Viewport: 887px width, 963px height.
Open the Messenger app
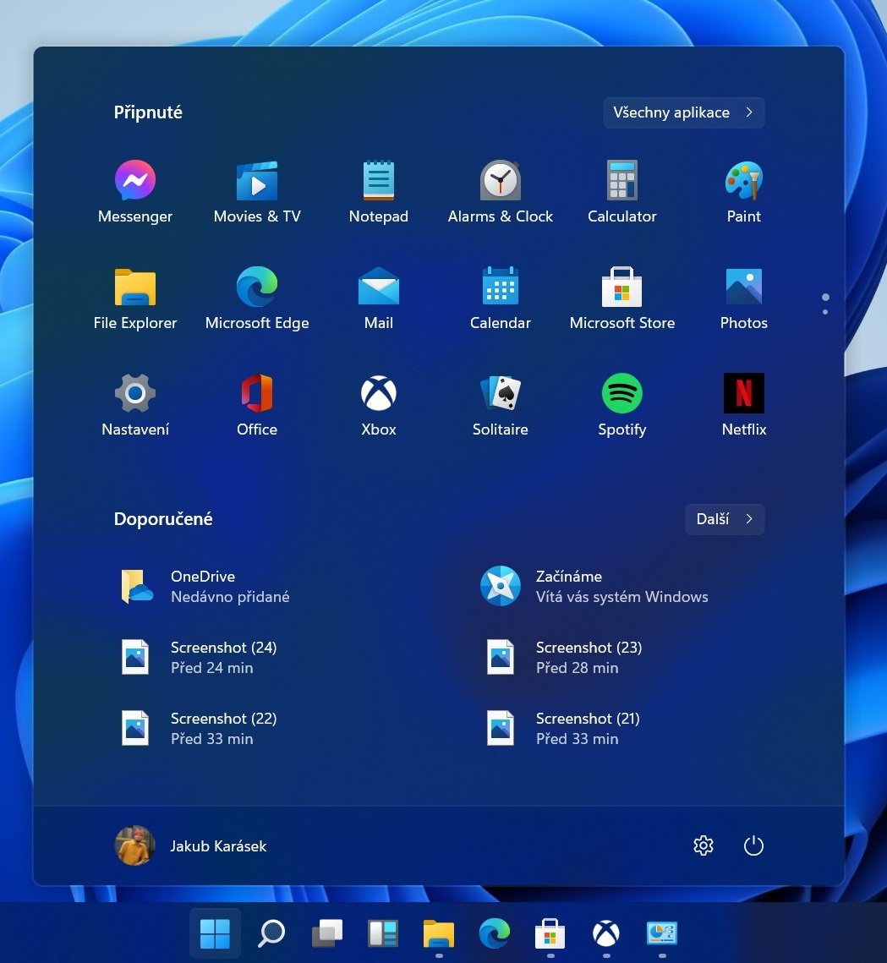[135, 192]
